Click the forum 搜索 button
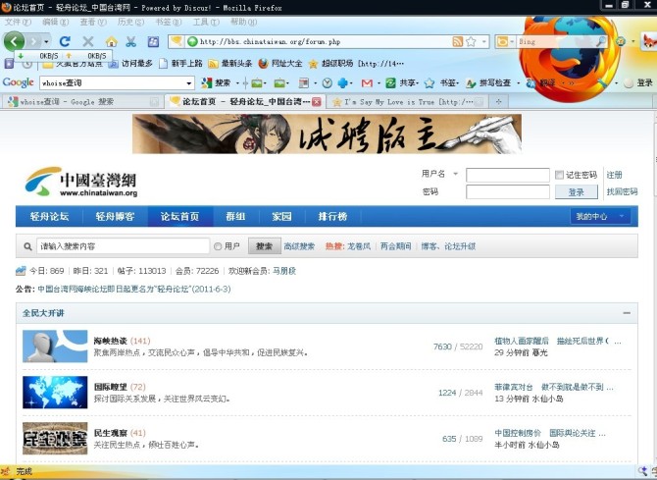 265,246
